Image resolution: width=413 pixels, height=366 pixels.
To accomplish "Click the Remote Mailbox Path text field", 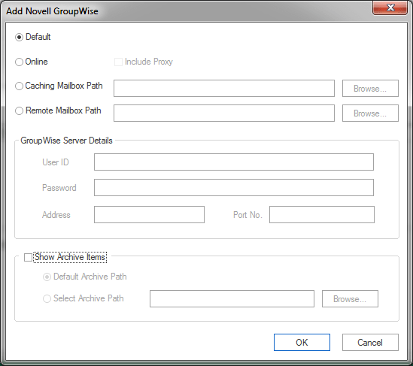I will (224, 113).
